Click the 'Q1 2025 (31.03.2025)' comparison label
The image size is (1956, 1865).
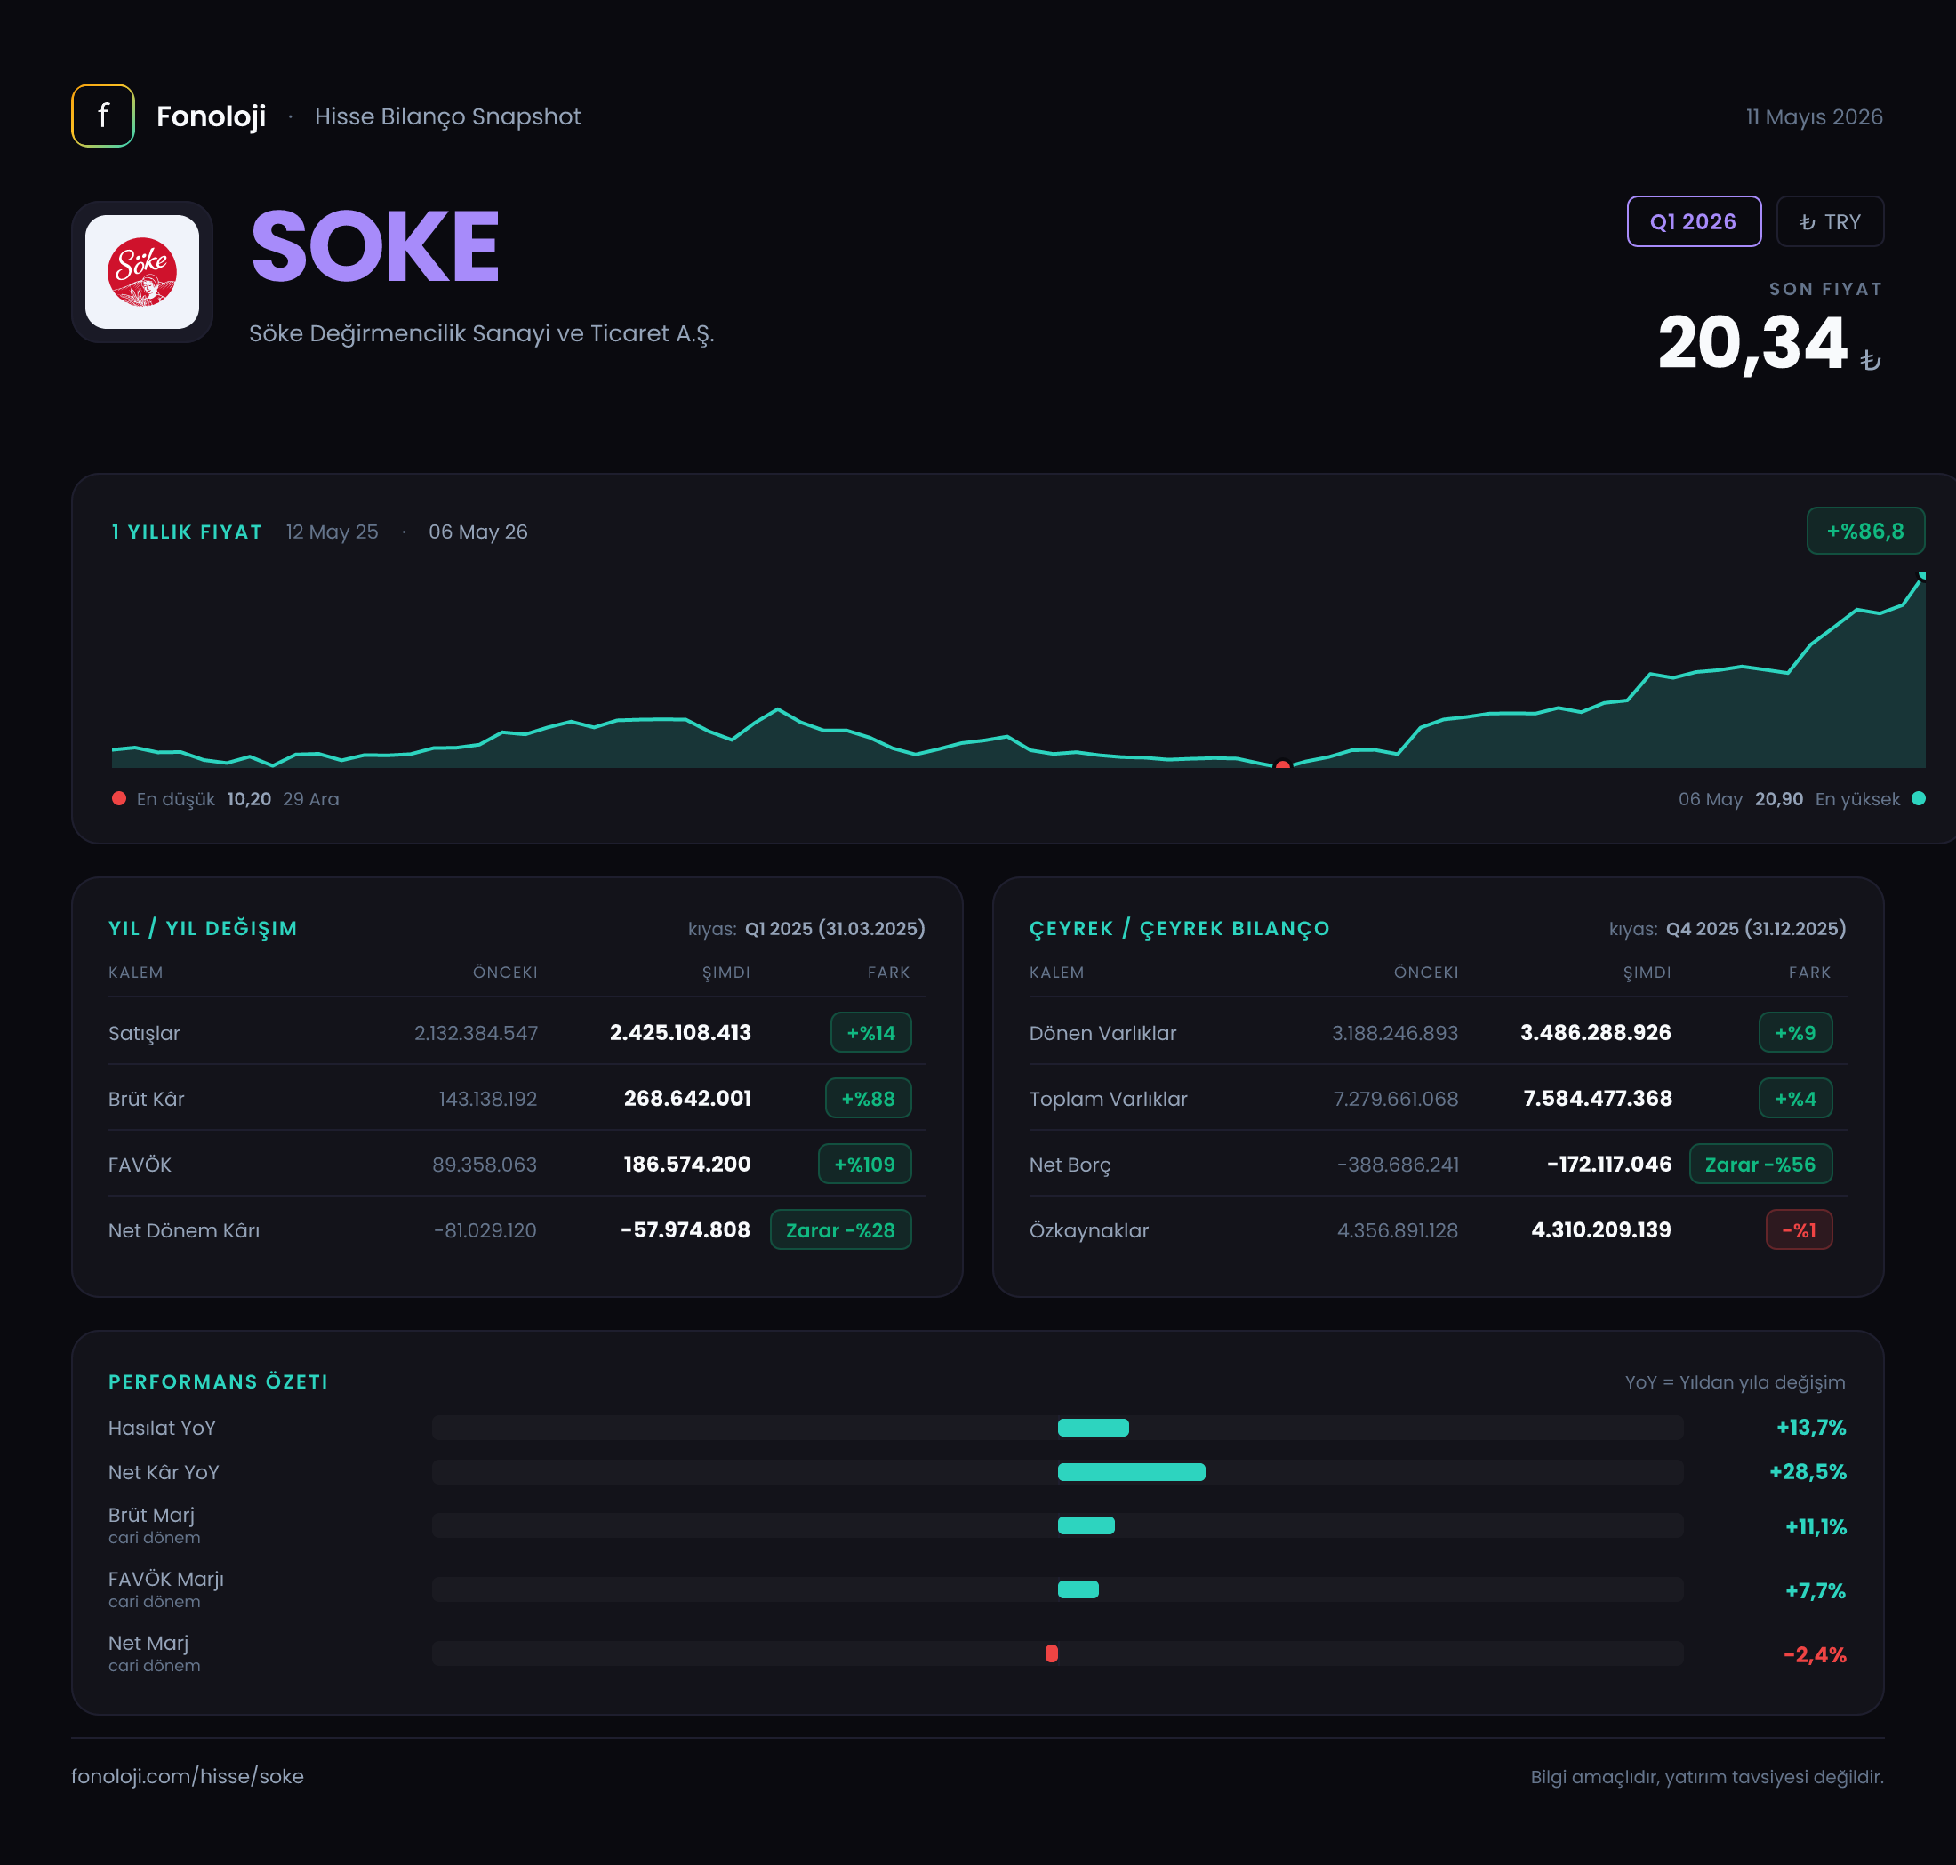pyautogui.click(x=834, y=927)
